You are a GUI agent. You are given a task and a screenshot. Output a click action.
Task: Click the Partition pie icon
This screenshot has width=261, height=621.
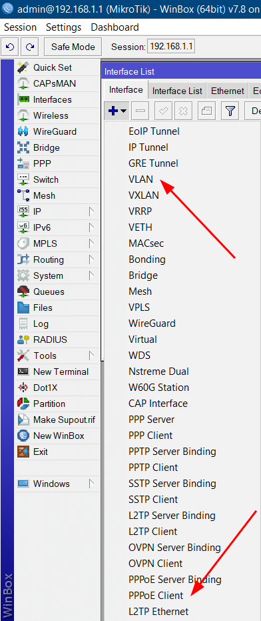pos(23,404)
